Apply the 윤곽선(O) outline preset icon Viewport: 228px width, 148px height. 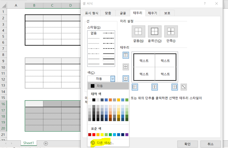tap(155, 31)
